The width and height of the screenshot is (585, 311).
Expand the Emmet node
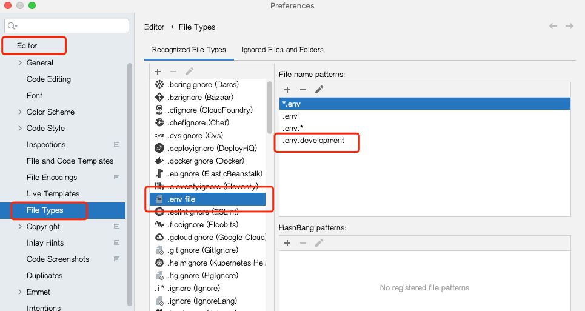(20, 292)
